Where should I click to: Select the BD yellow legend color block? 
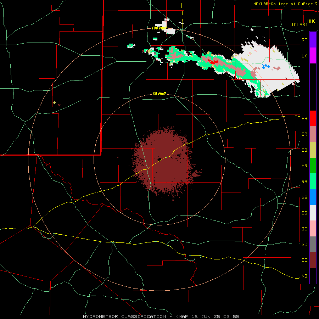click(x=313, y=150)
